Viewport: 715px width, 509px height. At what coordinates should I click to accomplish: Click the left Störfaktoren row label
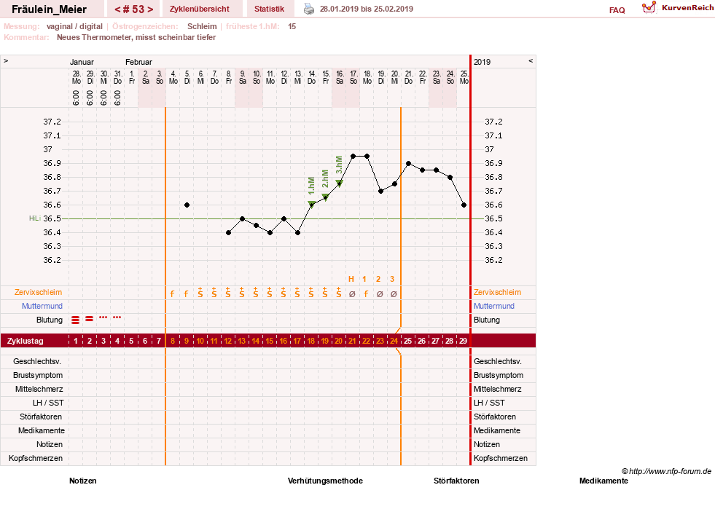click(x=41, y=417)
